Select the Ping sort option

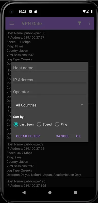[x=61, y=124]
